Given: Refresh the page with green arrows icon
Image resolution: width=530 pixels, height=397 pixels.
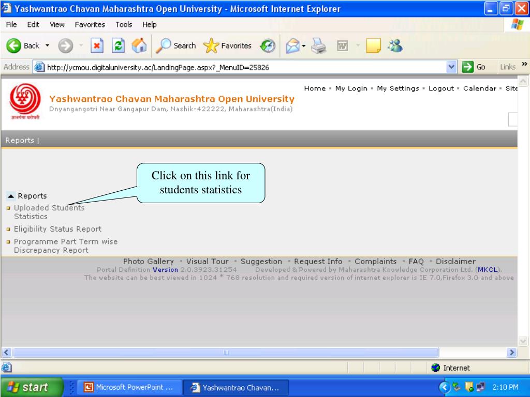Looking at the screenshot, I should coord(118,45).
